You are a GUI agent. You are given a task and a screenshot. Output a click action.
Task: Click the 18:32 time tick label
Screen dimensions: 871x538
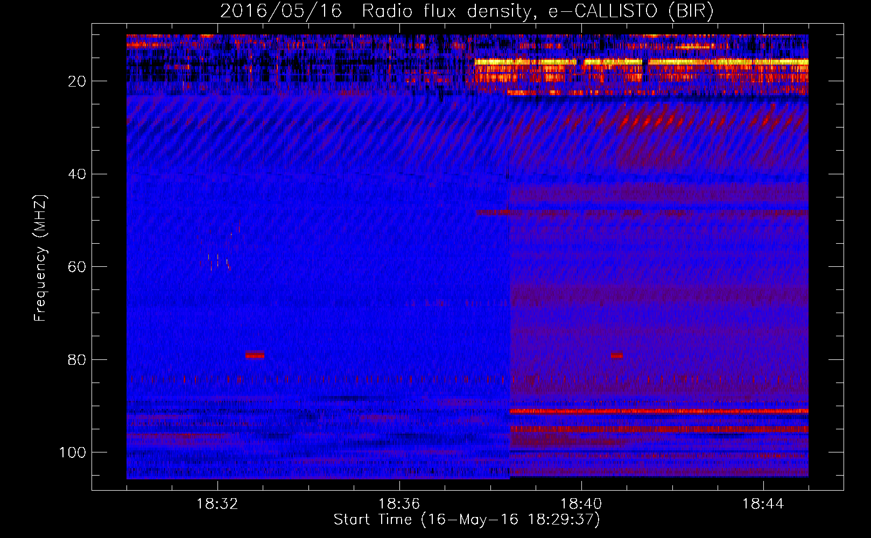point(217,504)
